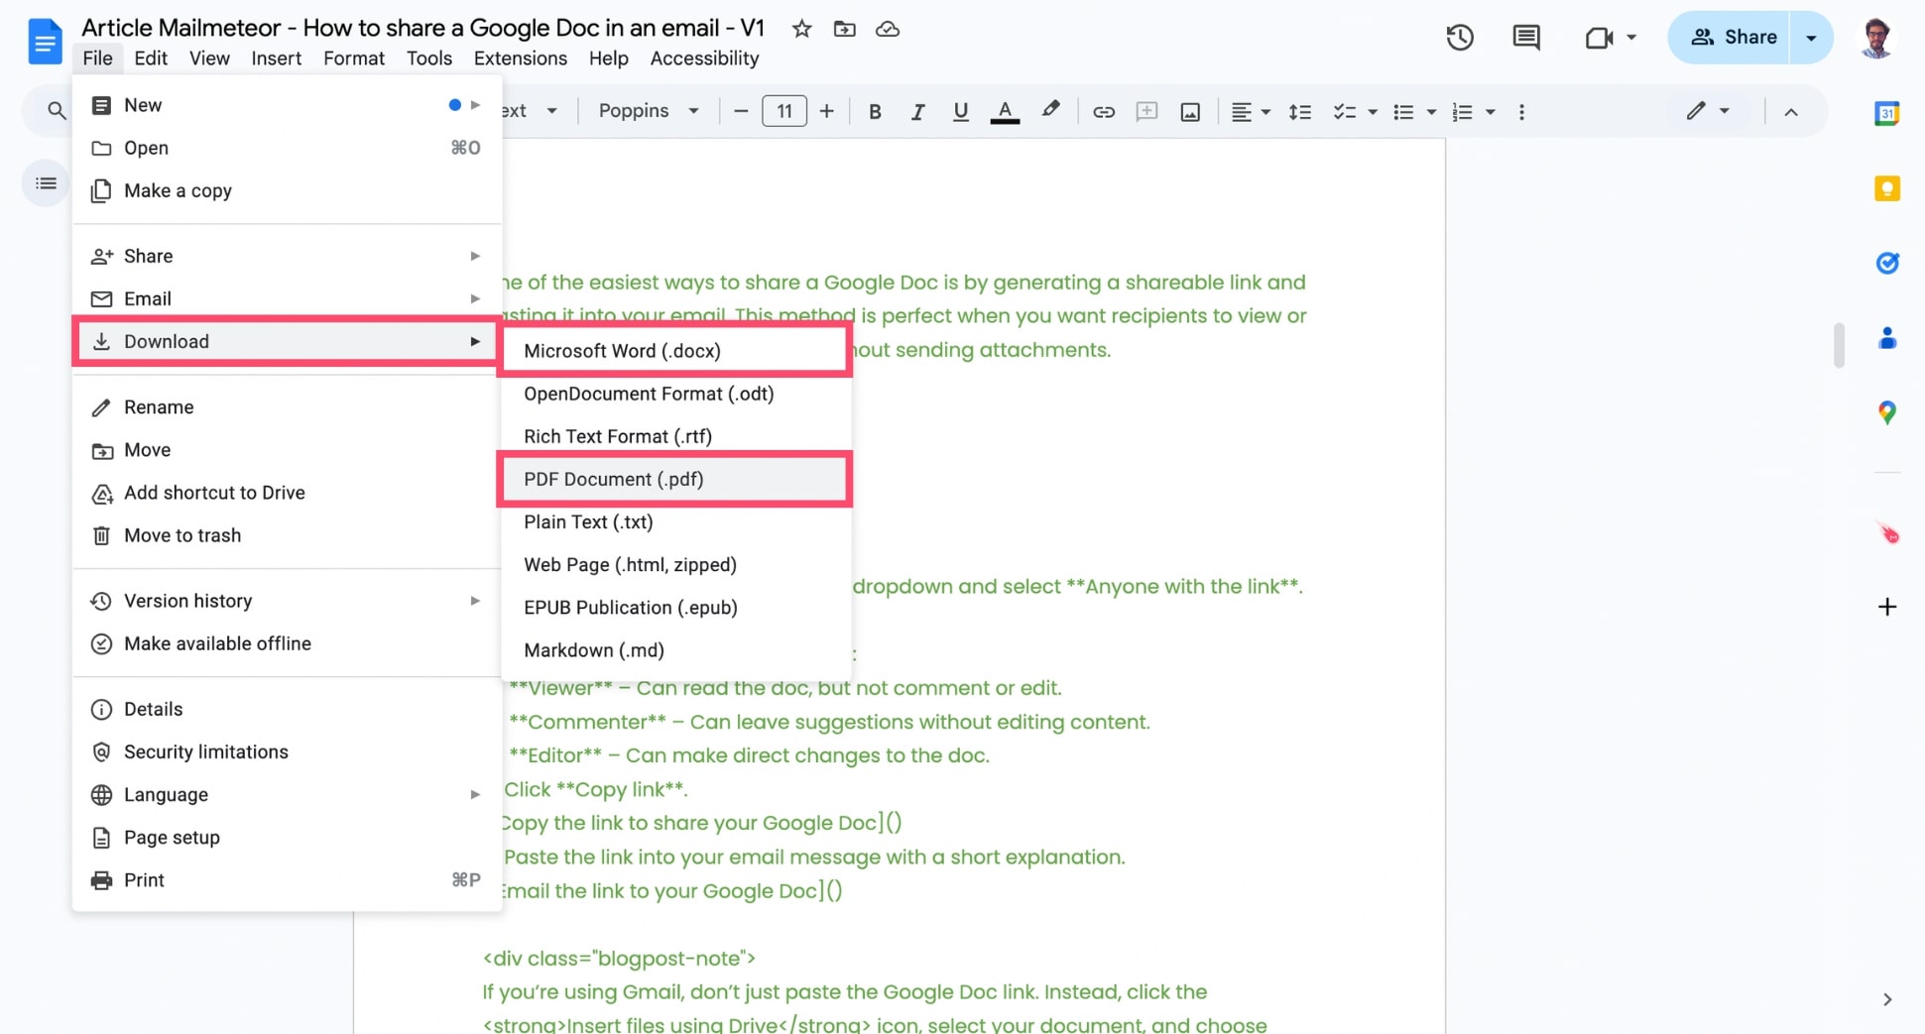The width and height of the screenshot is (1925, 1034).
Task: Insert a link
Action: coord(1103,111)
